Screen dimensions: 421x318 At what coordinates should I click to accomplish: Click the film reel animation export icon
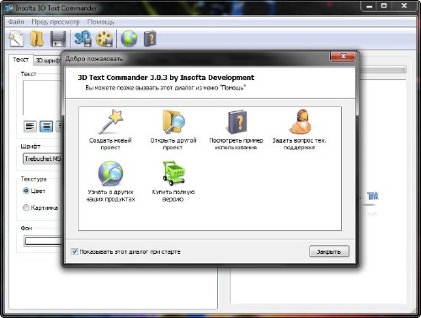coord(104,39)
